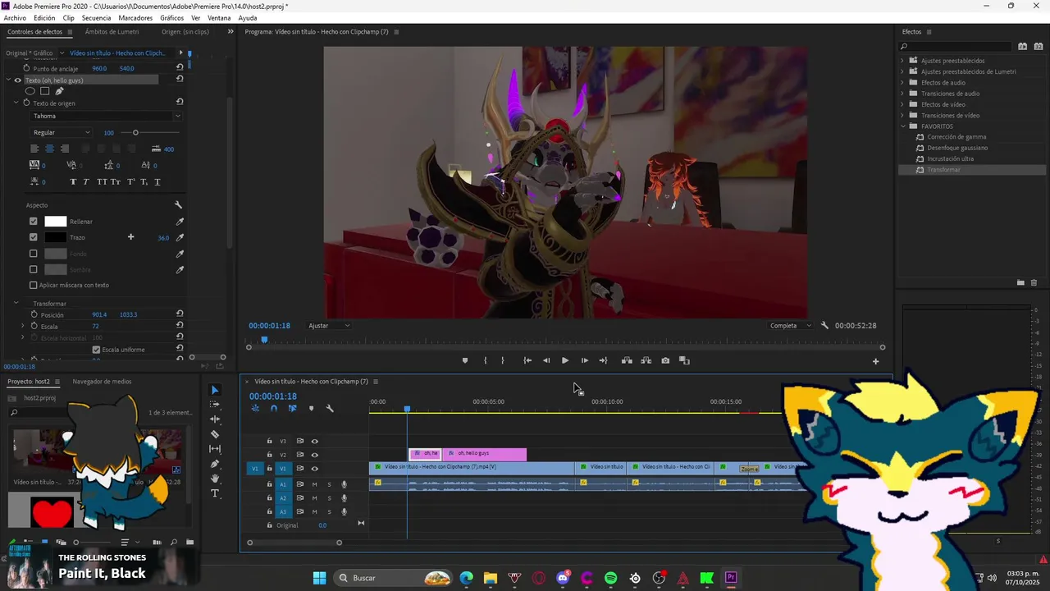The height and width of the screenshot is (591, 1050).
Task: Mute audio track A1
Action: pos(314,484)
